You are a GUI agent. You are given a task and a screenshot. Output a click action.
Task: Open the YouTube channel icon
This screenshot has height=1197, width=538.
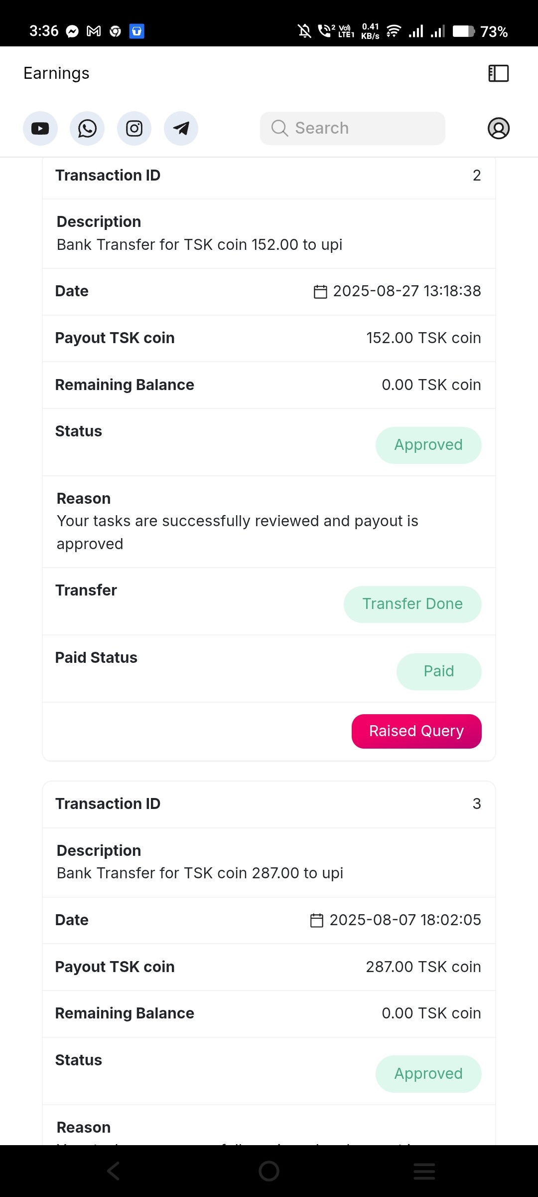(40, 129)
